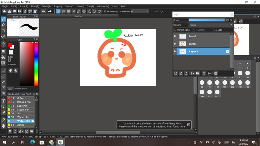The image size is (260, 146).
Task: Choose the G Pen brush
Action: pos(21,98)
